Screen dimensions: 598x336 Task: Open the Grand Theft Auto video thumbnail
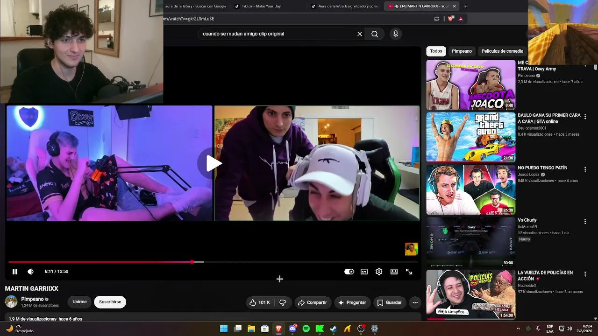point(470,137)
